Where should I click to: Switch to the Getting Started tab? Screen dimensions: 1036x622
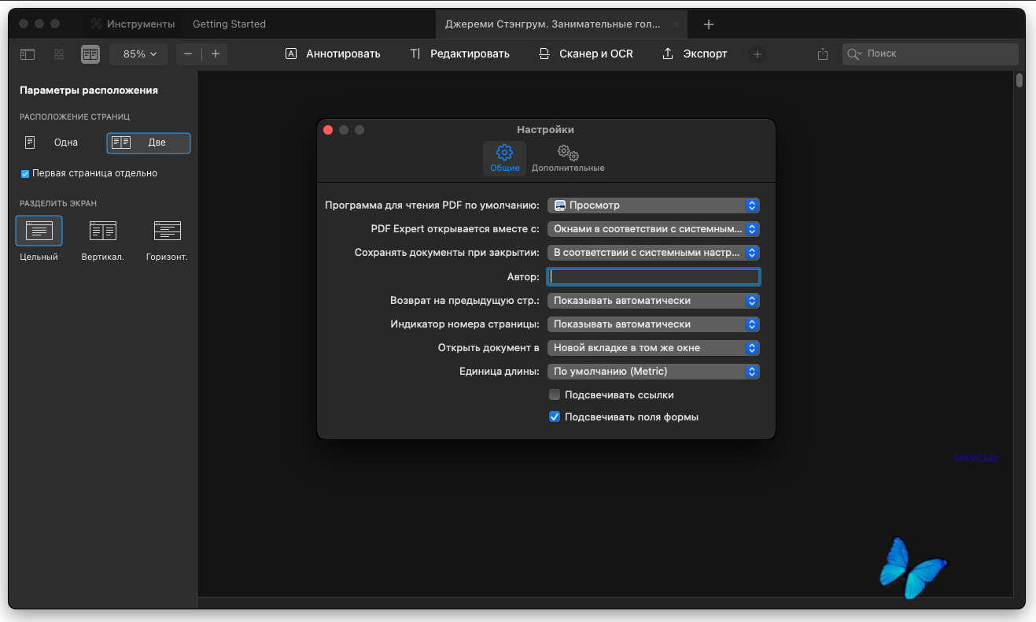click(x=229, y=24)
